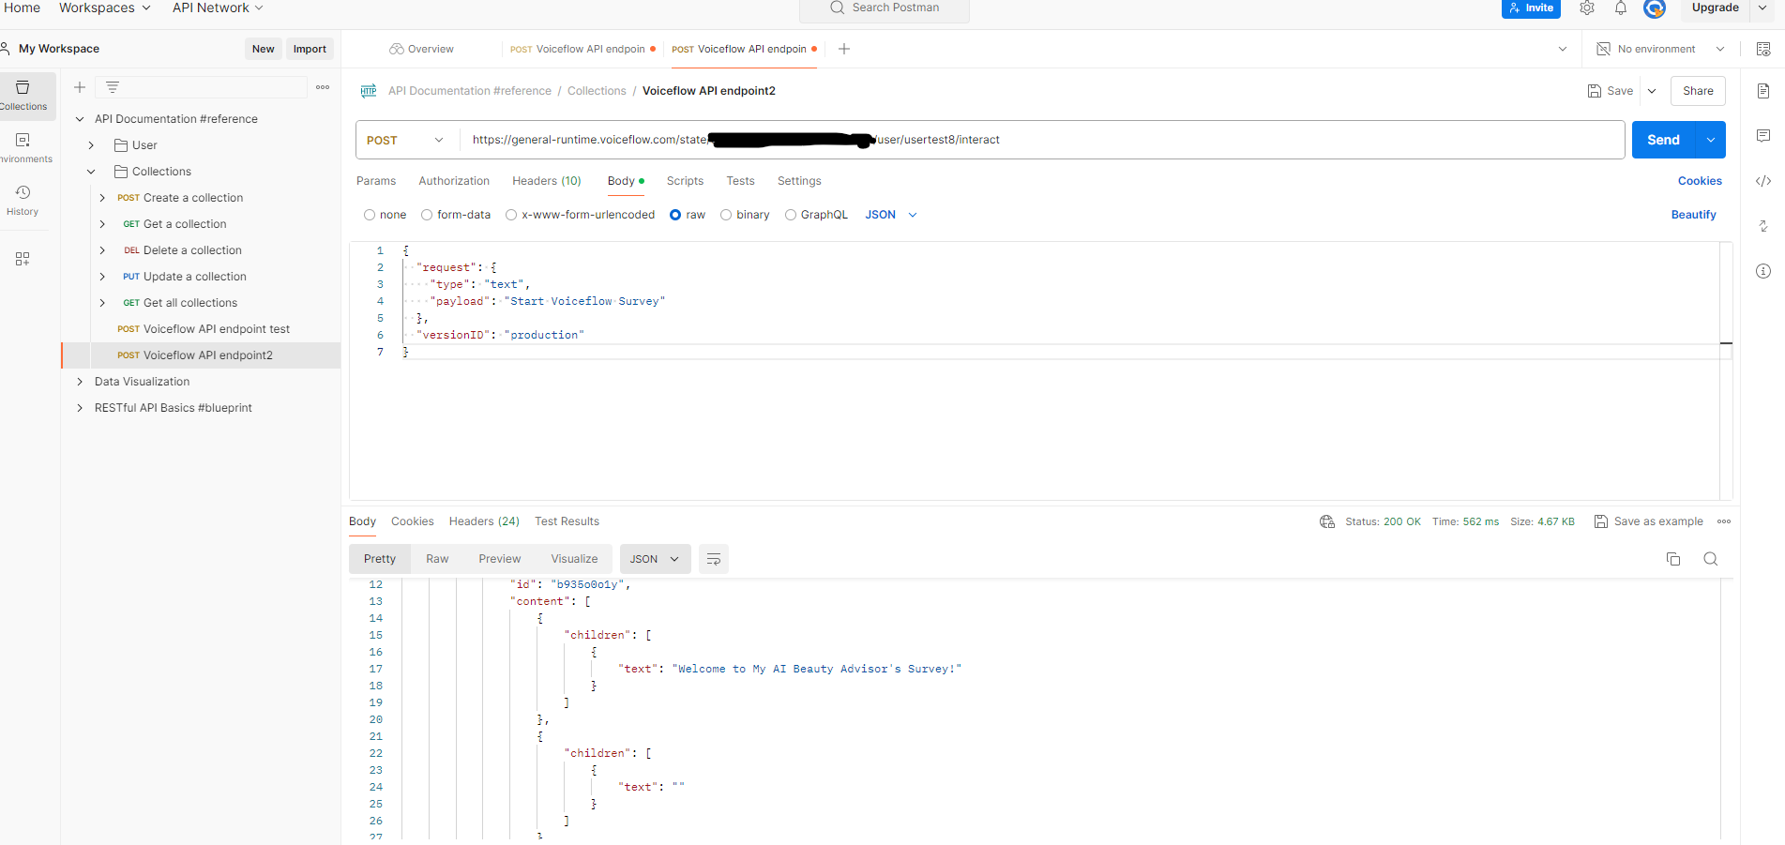Select the form-data body type
1785x845 pixels.
(x=427, y=215)
